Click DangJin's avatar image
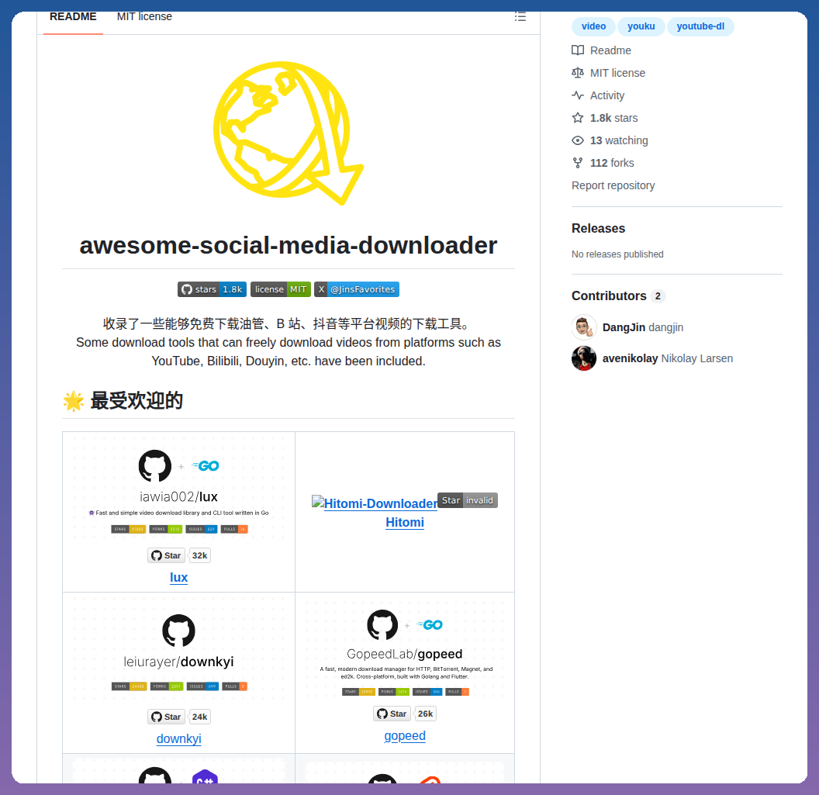The height and width of the screenshot is (795, 819). [x=584, y=327]
